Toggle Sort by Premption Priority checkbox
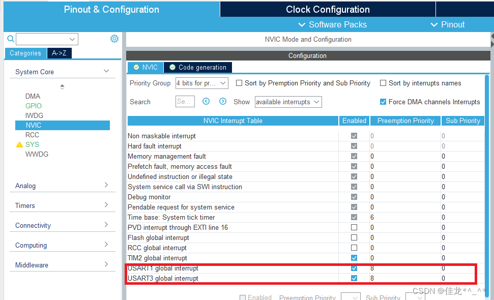This screenshot has height=300, width=494. click(239, 83)
